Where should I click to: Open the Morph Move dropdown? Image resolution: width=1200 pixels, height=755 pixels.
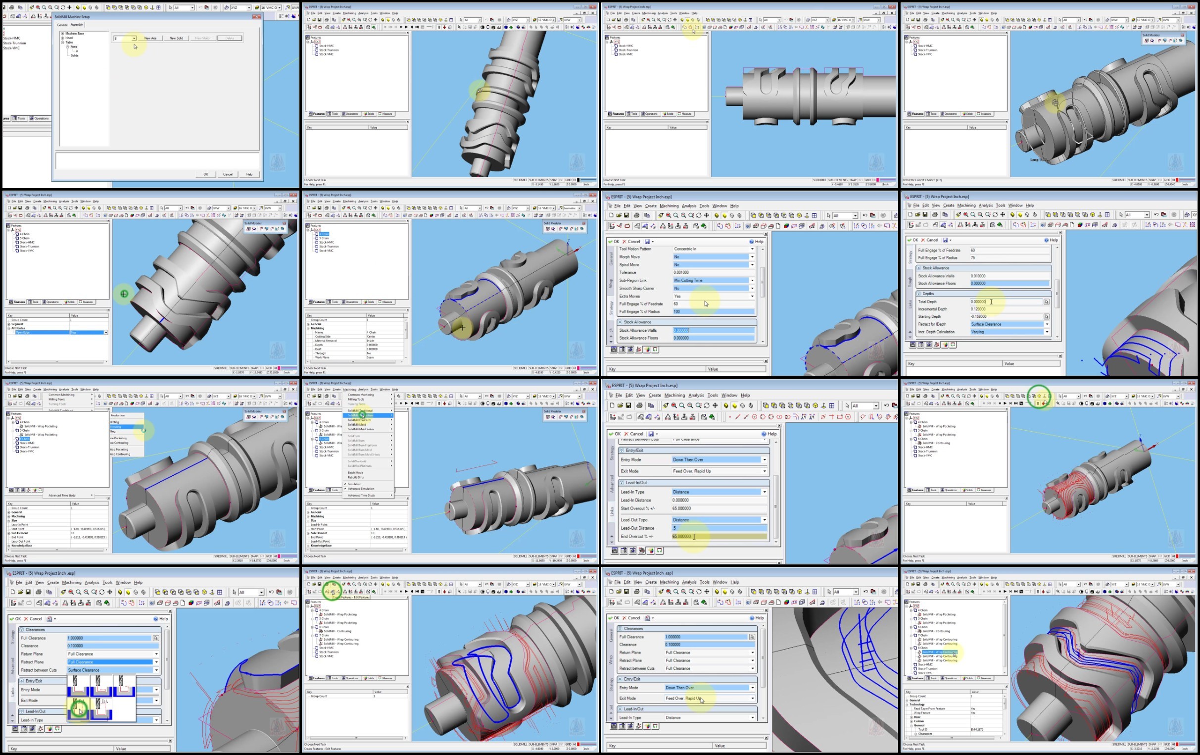point(713,257)
